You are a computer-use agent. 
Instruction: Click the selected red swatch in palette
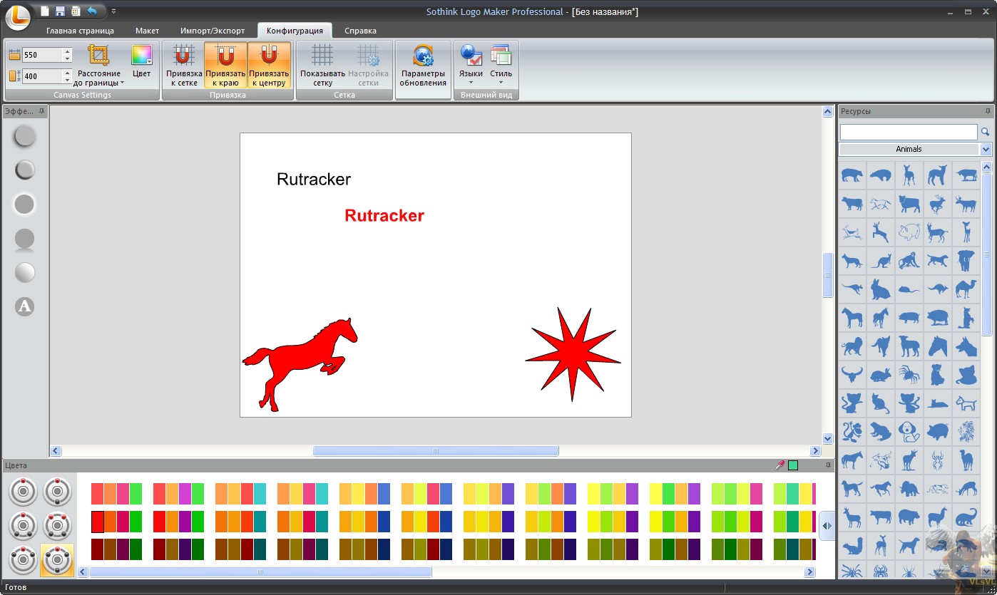98,522
